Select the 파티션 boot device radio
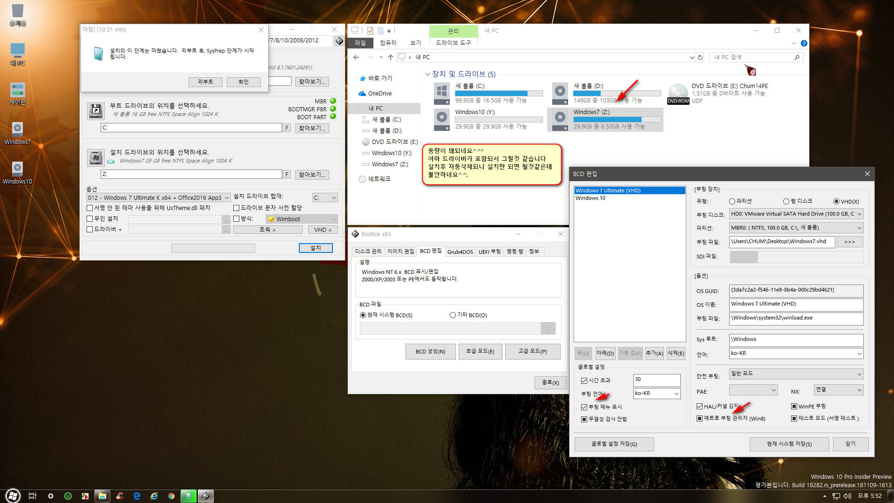The height and width of the screenshot is (503, 894). tap(732, 202)
